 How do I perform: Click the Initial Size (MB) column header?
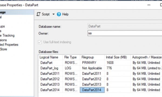pos(117,57)
